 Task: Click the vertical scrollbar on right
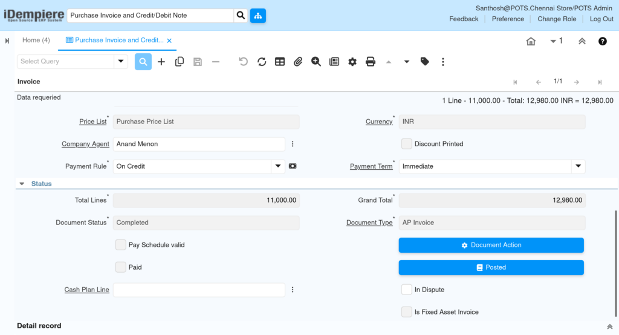615,264
